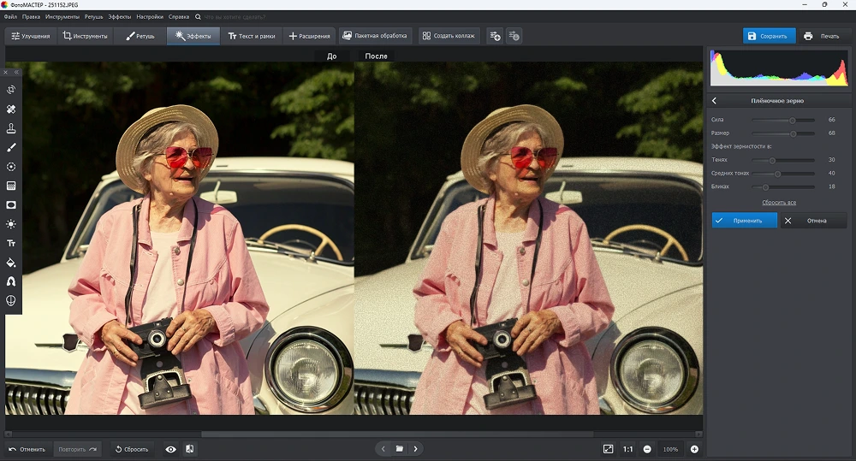
Task: Select the face sculpt tool icon
Action: [x=11, y=300]
